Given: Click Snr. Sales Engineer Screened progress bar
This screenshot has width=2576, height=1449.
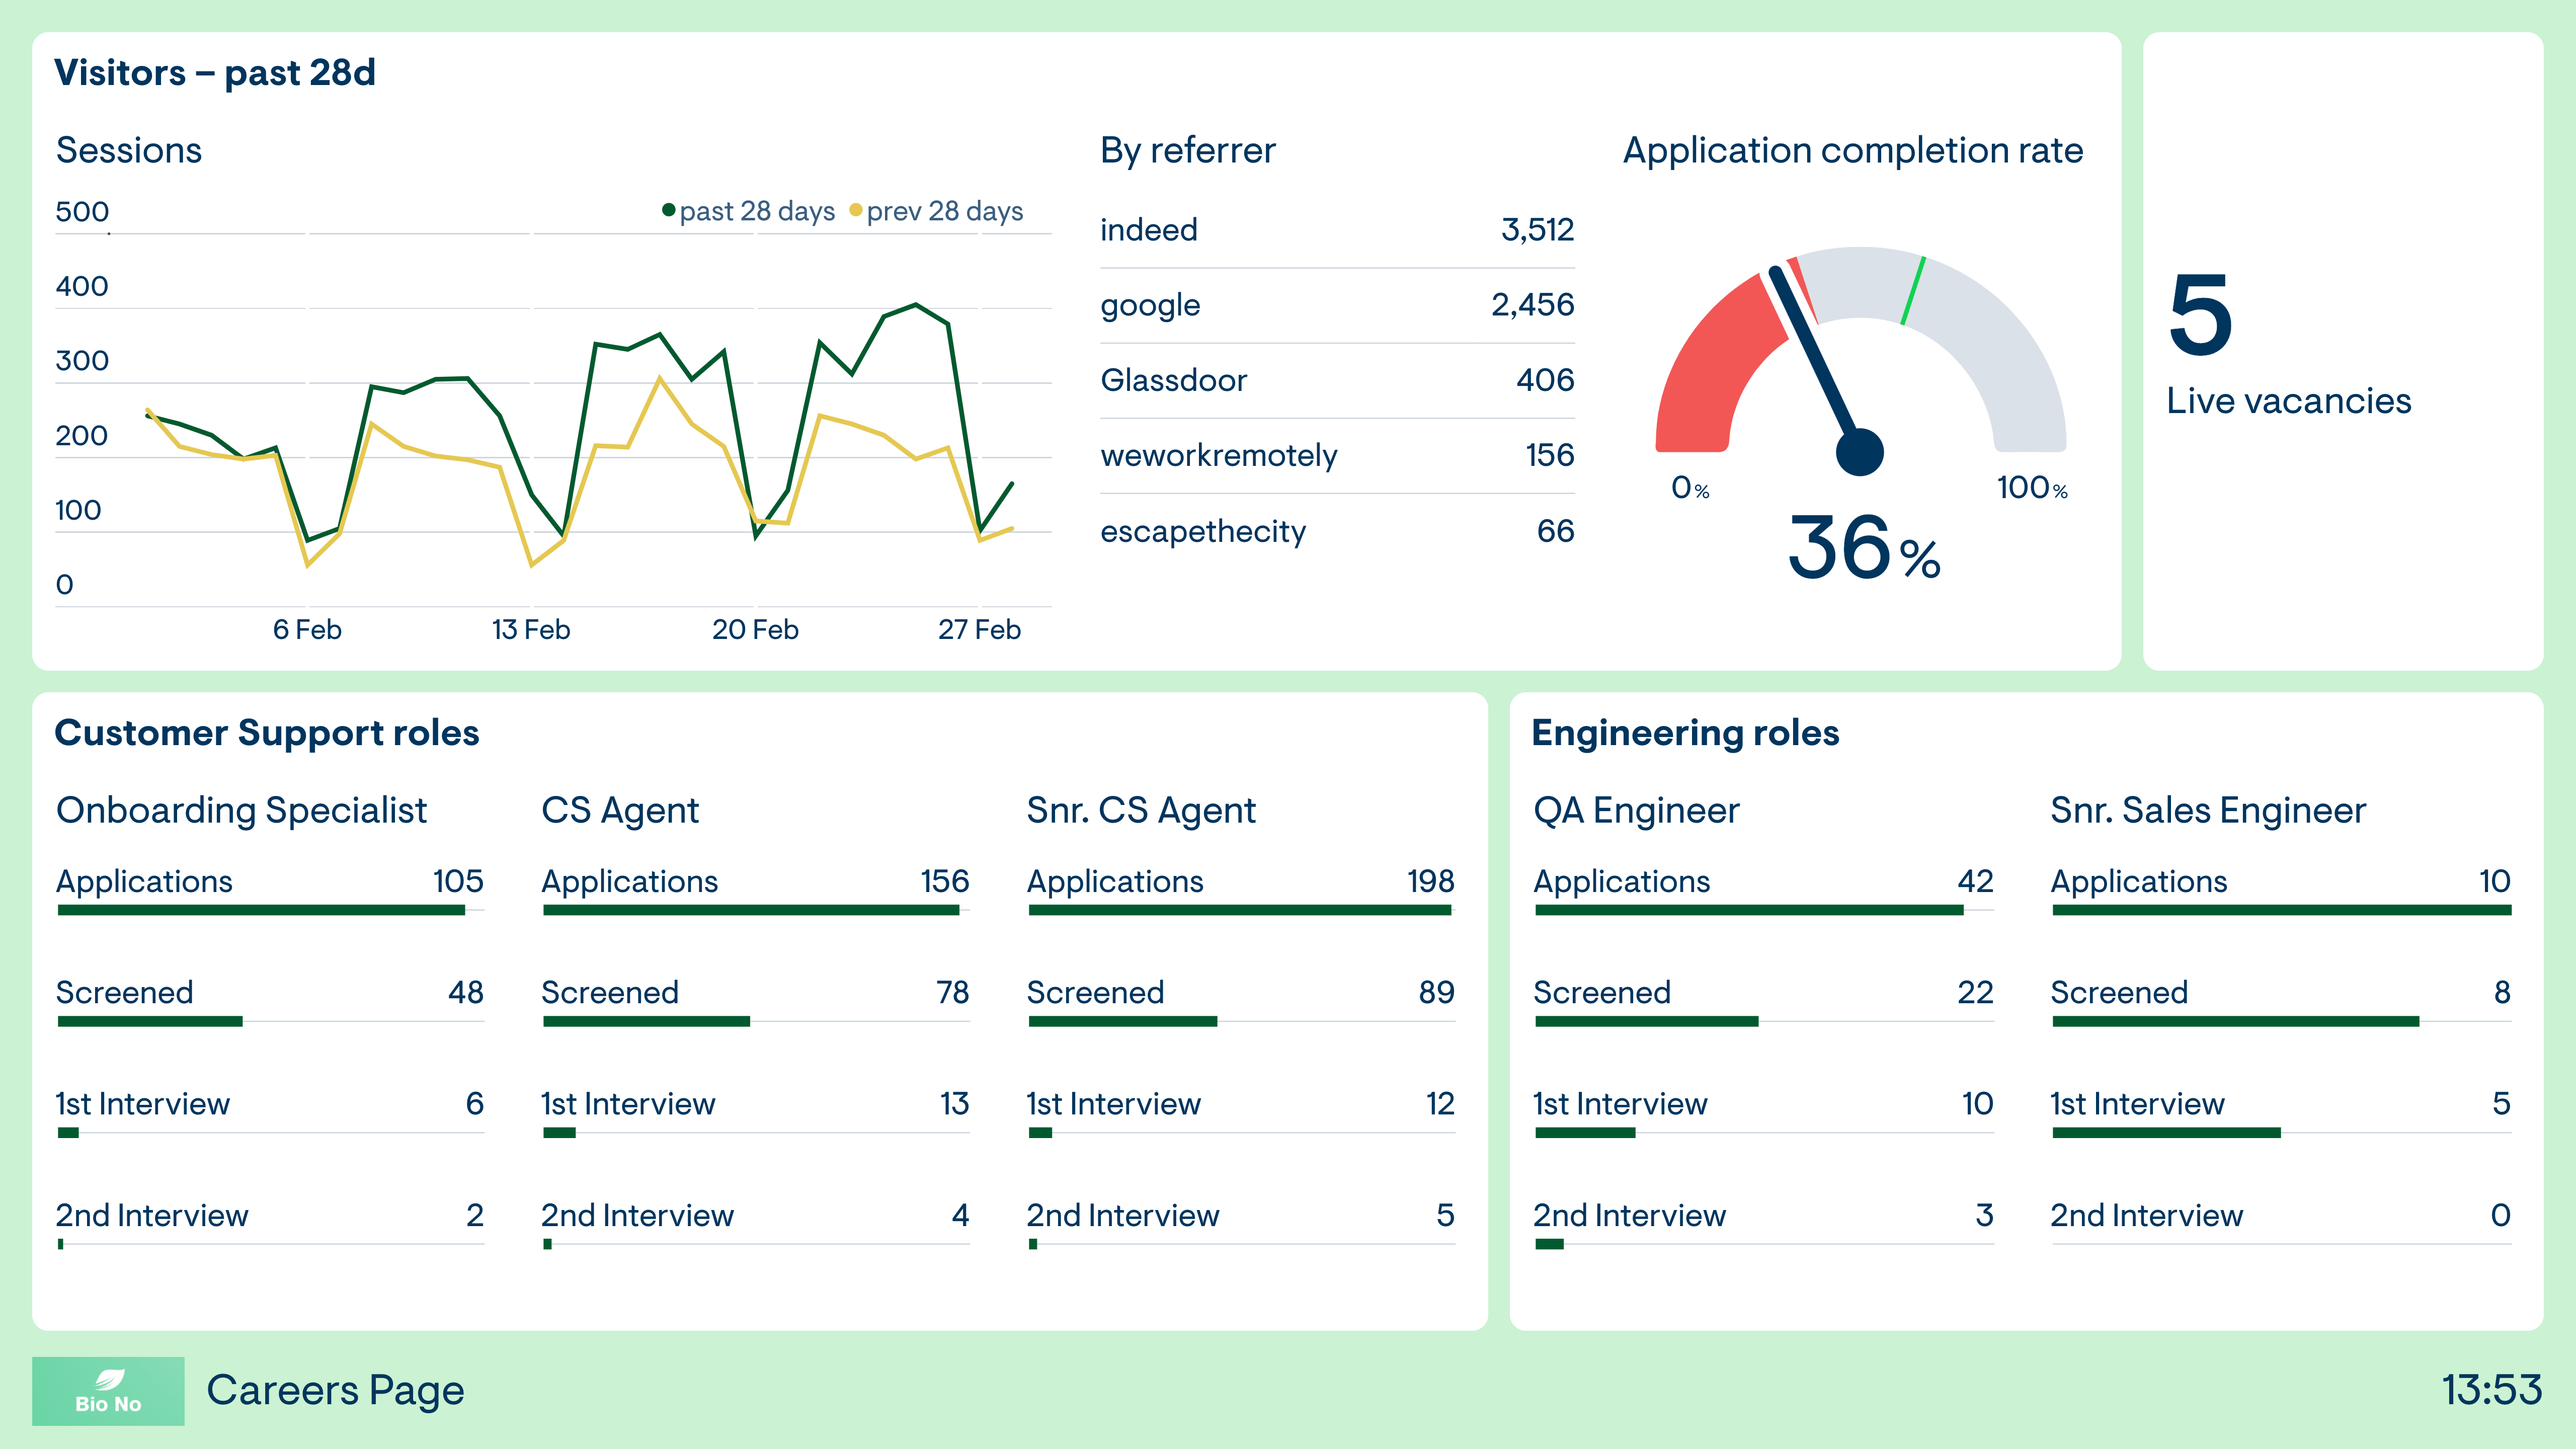Looking at the screenshot, I should tap(2281, 1021).
